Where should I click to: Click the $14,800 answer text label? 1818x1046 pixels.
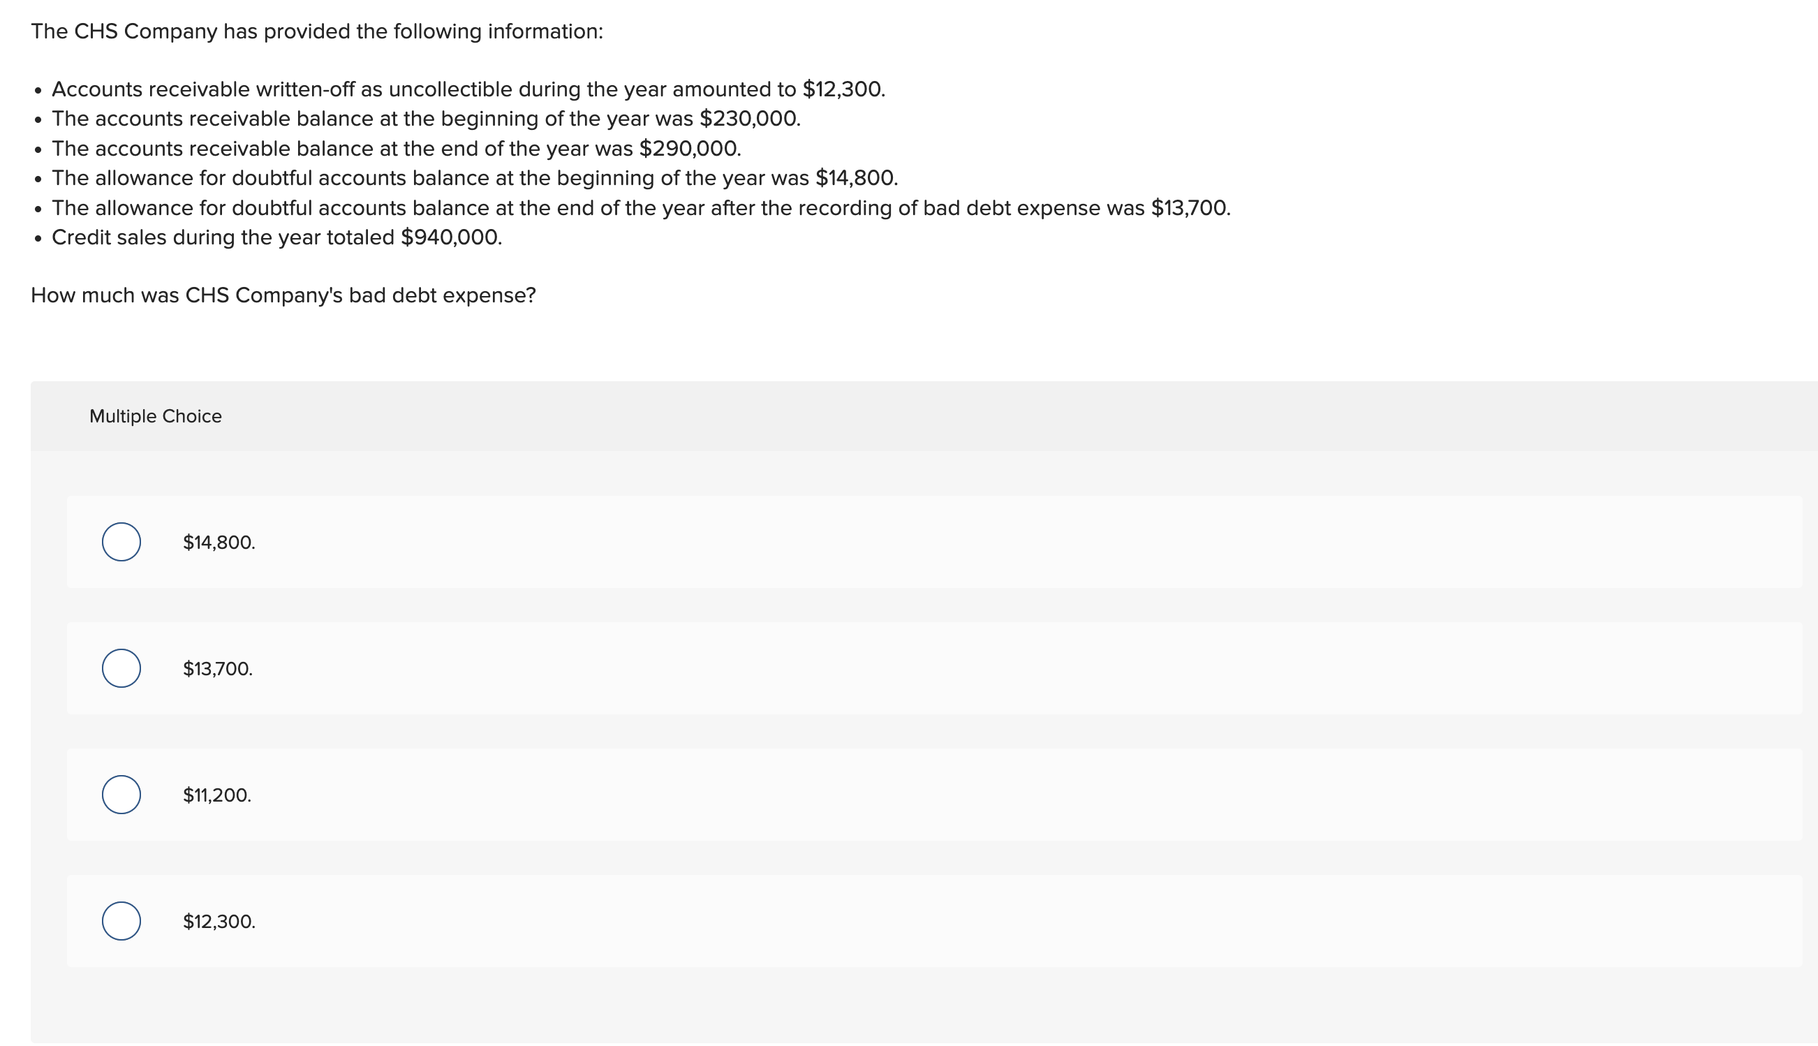218,543
